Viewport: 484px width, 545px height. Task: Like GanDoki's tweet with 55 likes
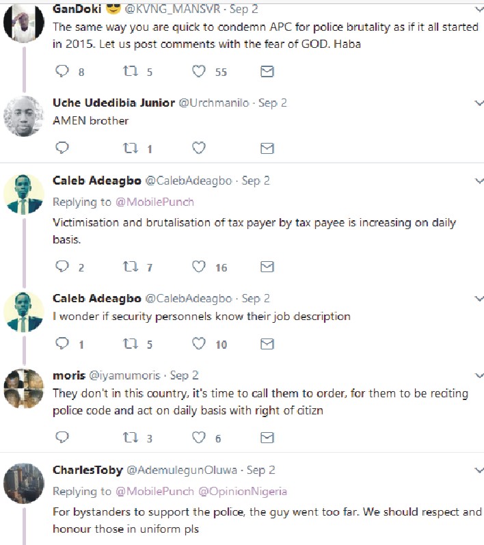[199, 71]
